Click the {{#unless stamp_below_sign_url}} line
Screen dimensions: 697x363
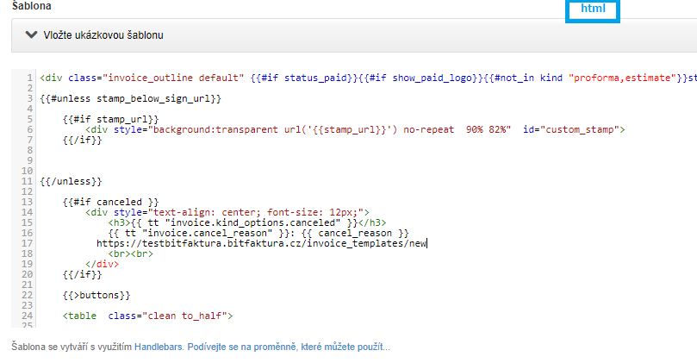tap(131, 98)
